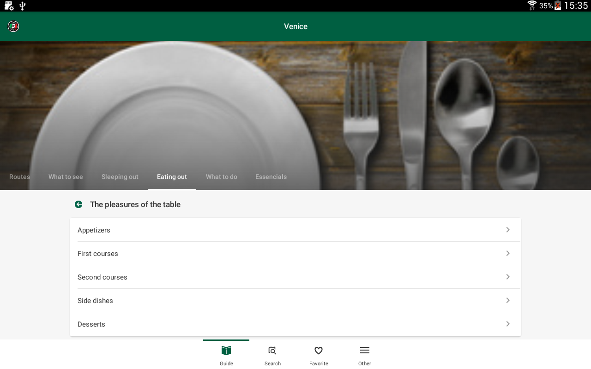Switch to the What to do tab

(222, 177)
